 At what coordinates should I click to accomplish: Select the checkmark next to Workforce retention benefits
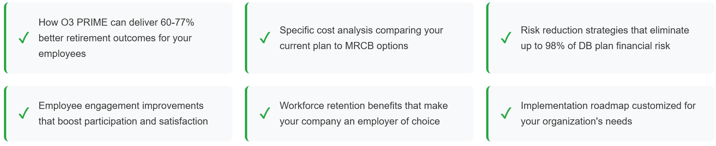(265, 113)
